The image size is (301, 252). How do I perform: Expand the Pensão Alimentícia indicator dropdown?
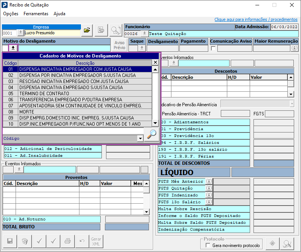pos(292,104)
